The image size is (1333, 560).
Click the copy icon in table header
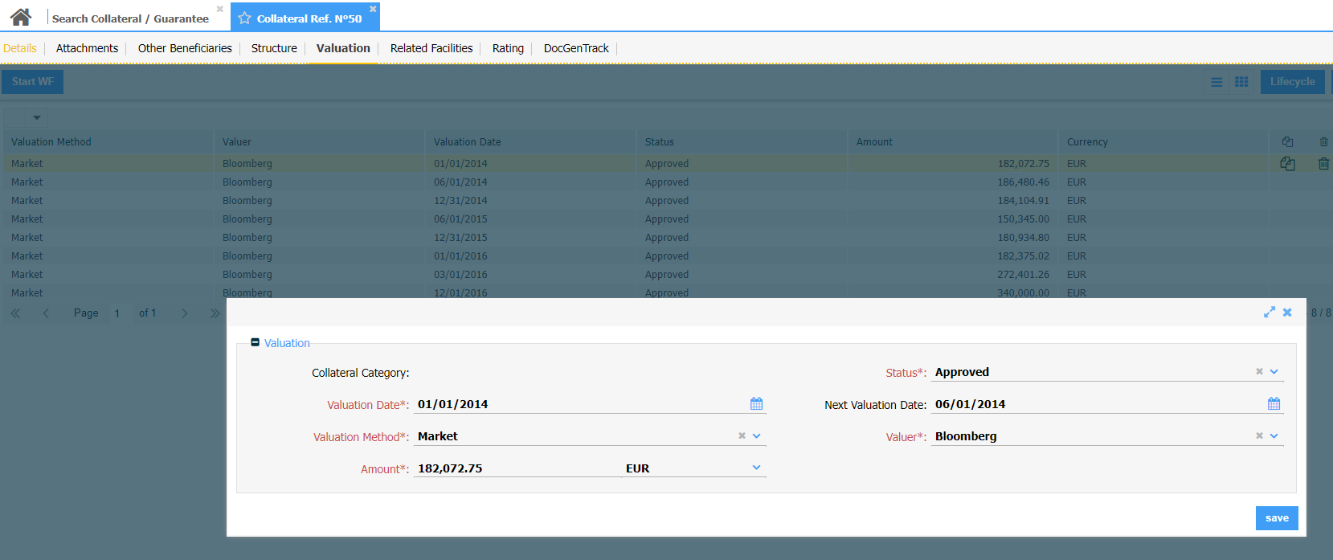(x=1287, y=142)
